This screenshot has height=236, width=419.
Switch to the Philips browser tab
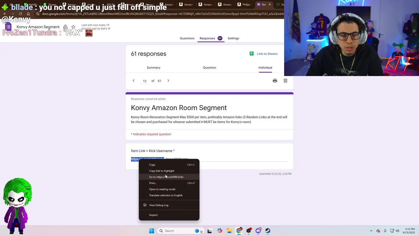[244, 5]
